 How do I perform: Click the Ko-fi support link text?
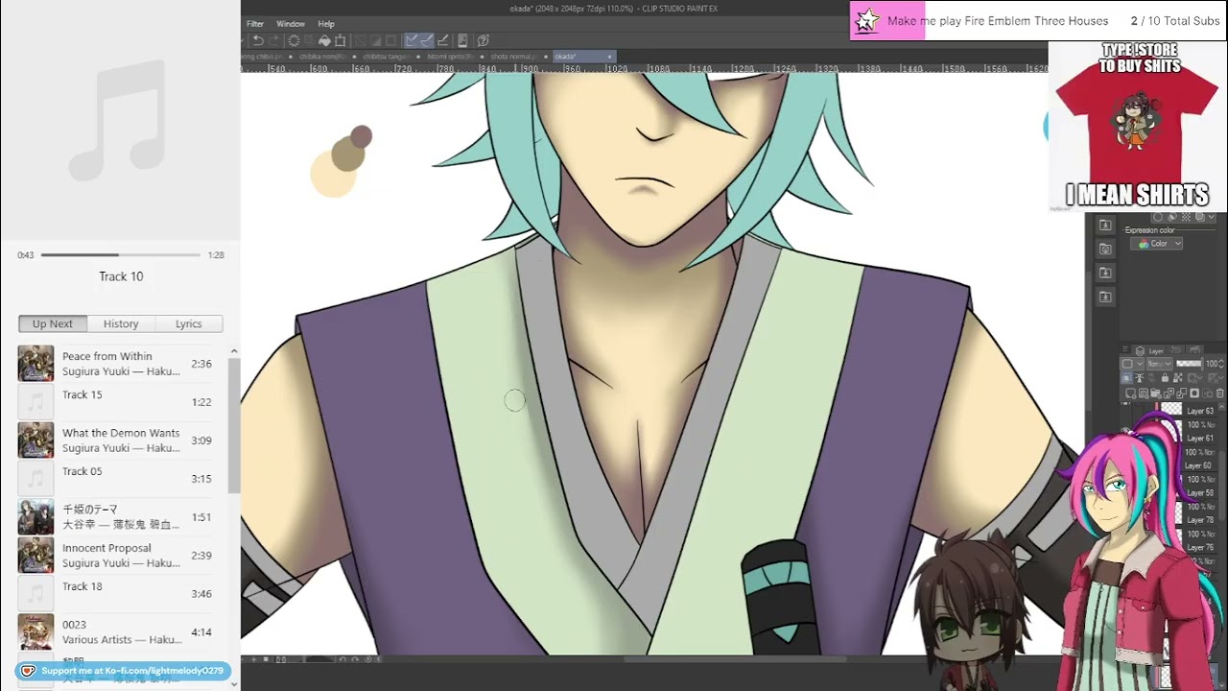coord(132,671)
